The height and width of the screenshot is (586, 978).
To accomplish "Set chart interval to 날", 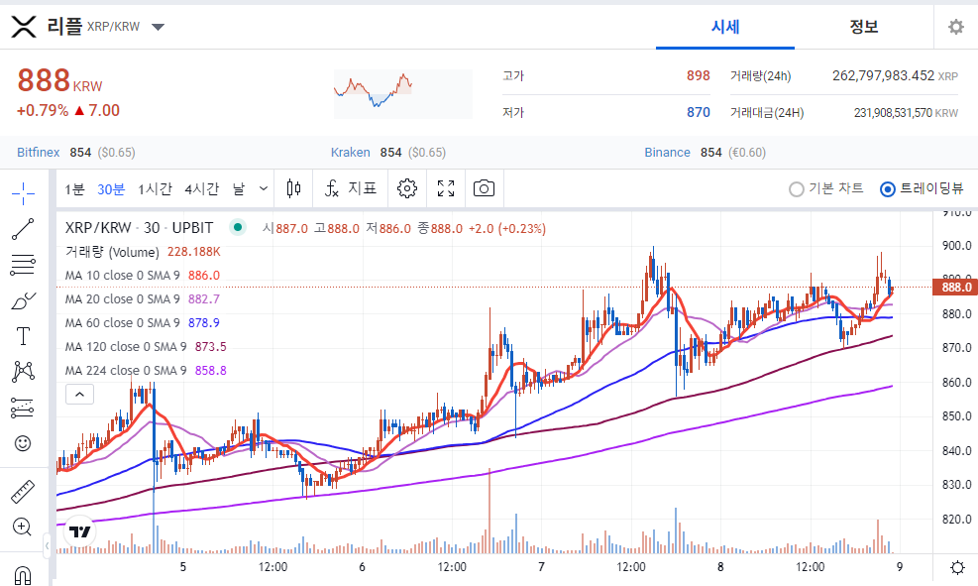I will pos(239,189).
